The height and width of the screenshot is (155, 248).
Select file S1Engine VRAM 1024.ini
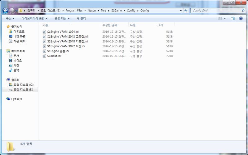coord(63,32)
